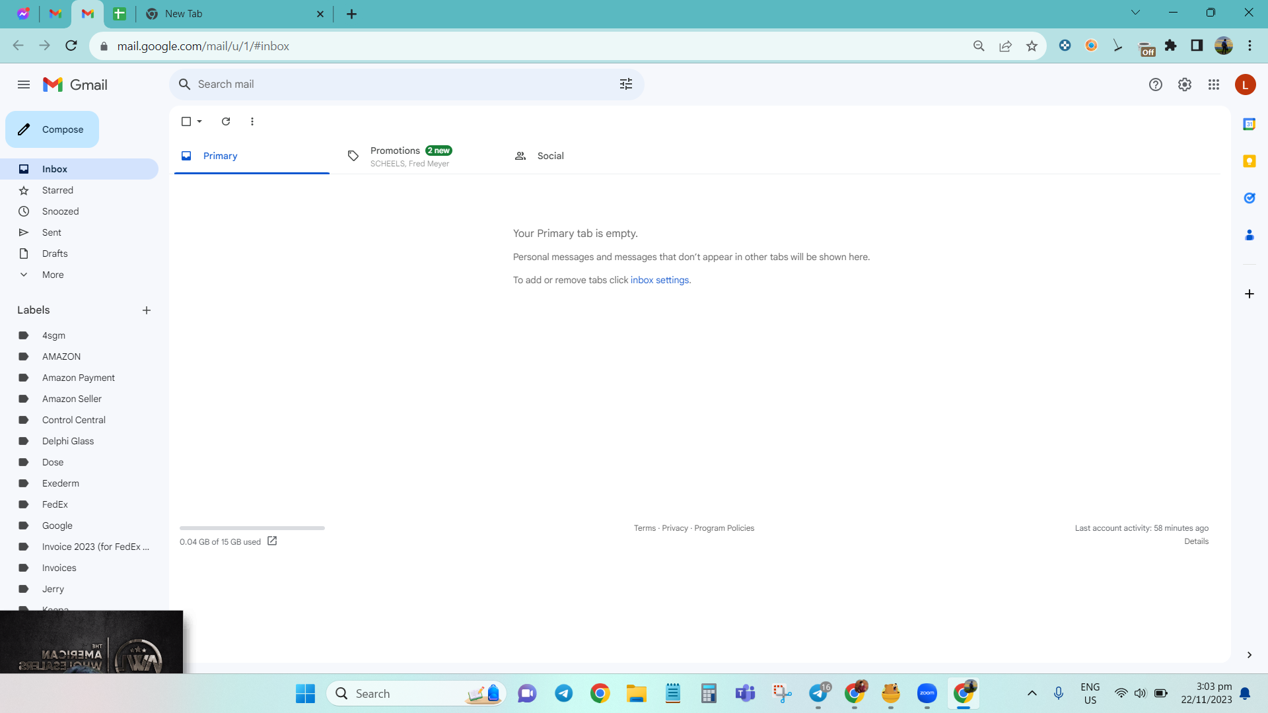The width and height of the screenshot is (1268, 713).
Task: Open the Snoozed folder
Action: click(79, 211)
